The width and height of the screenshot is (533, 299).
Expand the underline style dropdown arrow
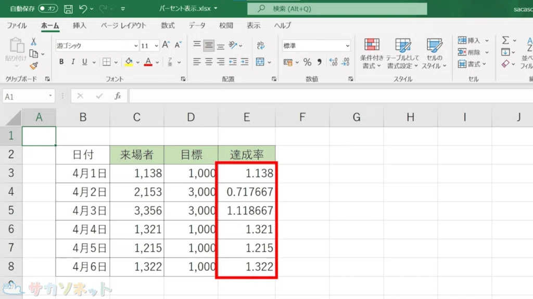point(94,62)
